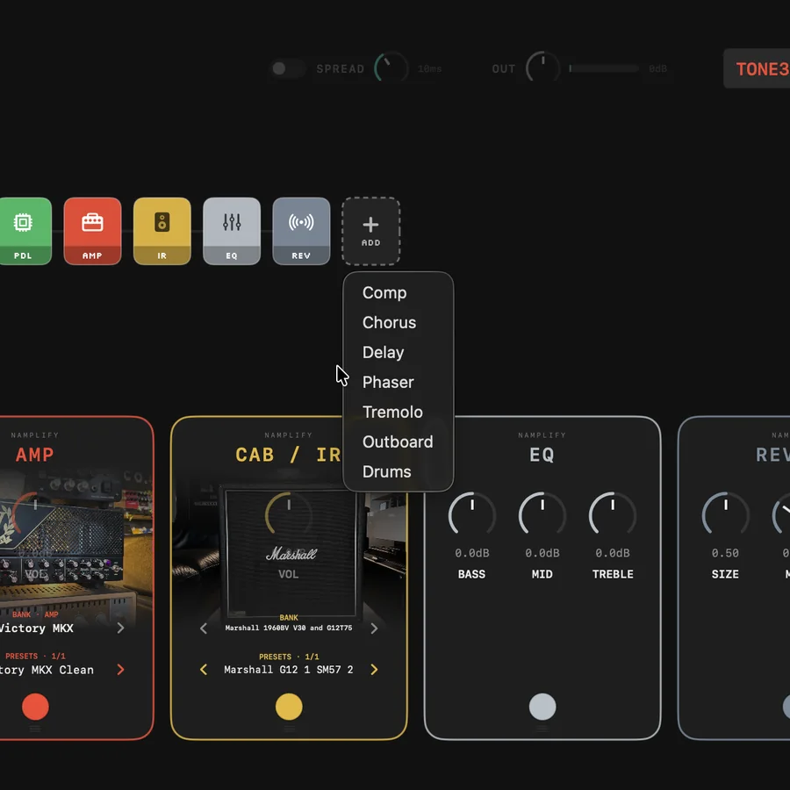
Task: Adjust the CAB / IR VOL knob
Action: pyautogui.click(x=289, y=515)
